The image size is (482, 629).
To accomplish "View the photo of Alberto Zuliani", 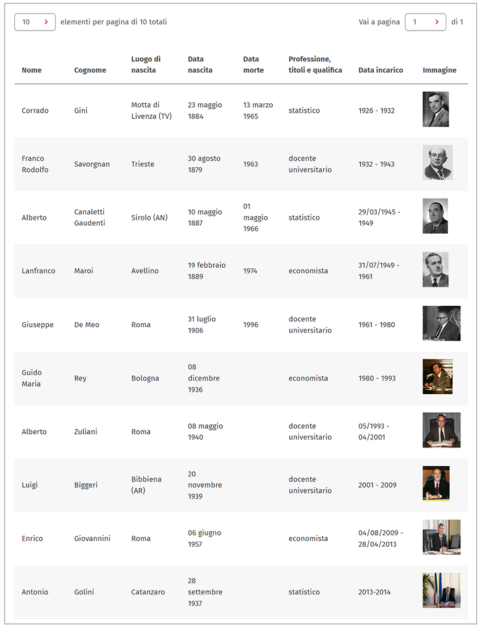I will [x=442, y=430].
